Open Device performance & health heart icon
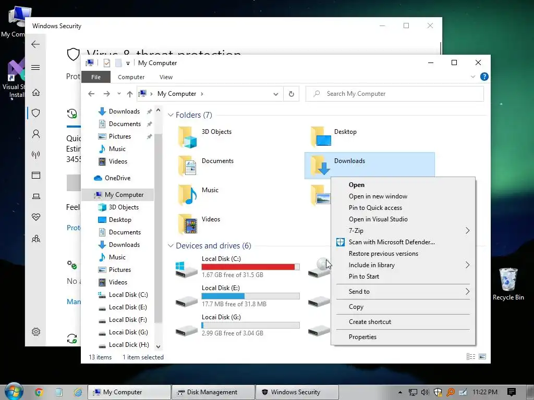Image resolution: width=534 pixels, height=400 pixels. (36, 217)
